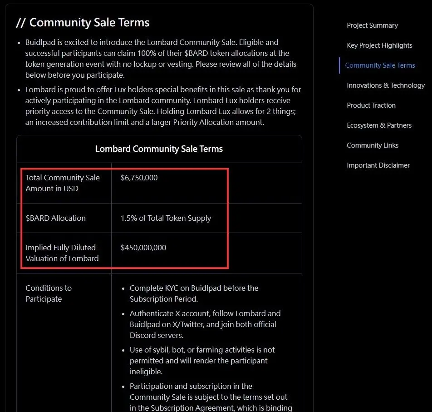432x412 pixels.
Task: Open the Project Summary section link
Action: (372, 25)
